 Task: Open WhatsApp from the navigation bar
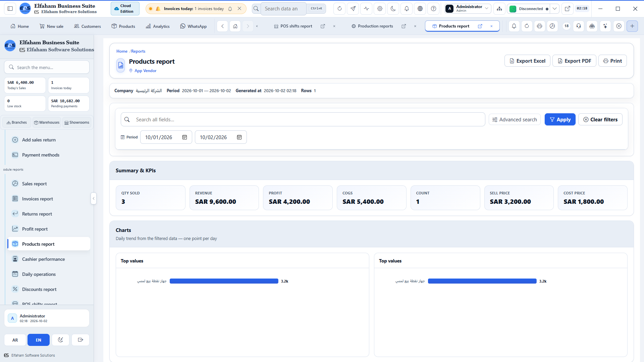click(194, 26)
